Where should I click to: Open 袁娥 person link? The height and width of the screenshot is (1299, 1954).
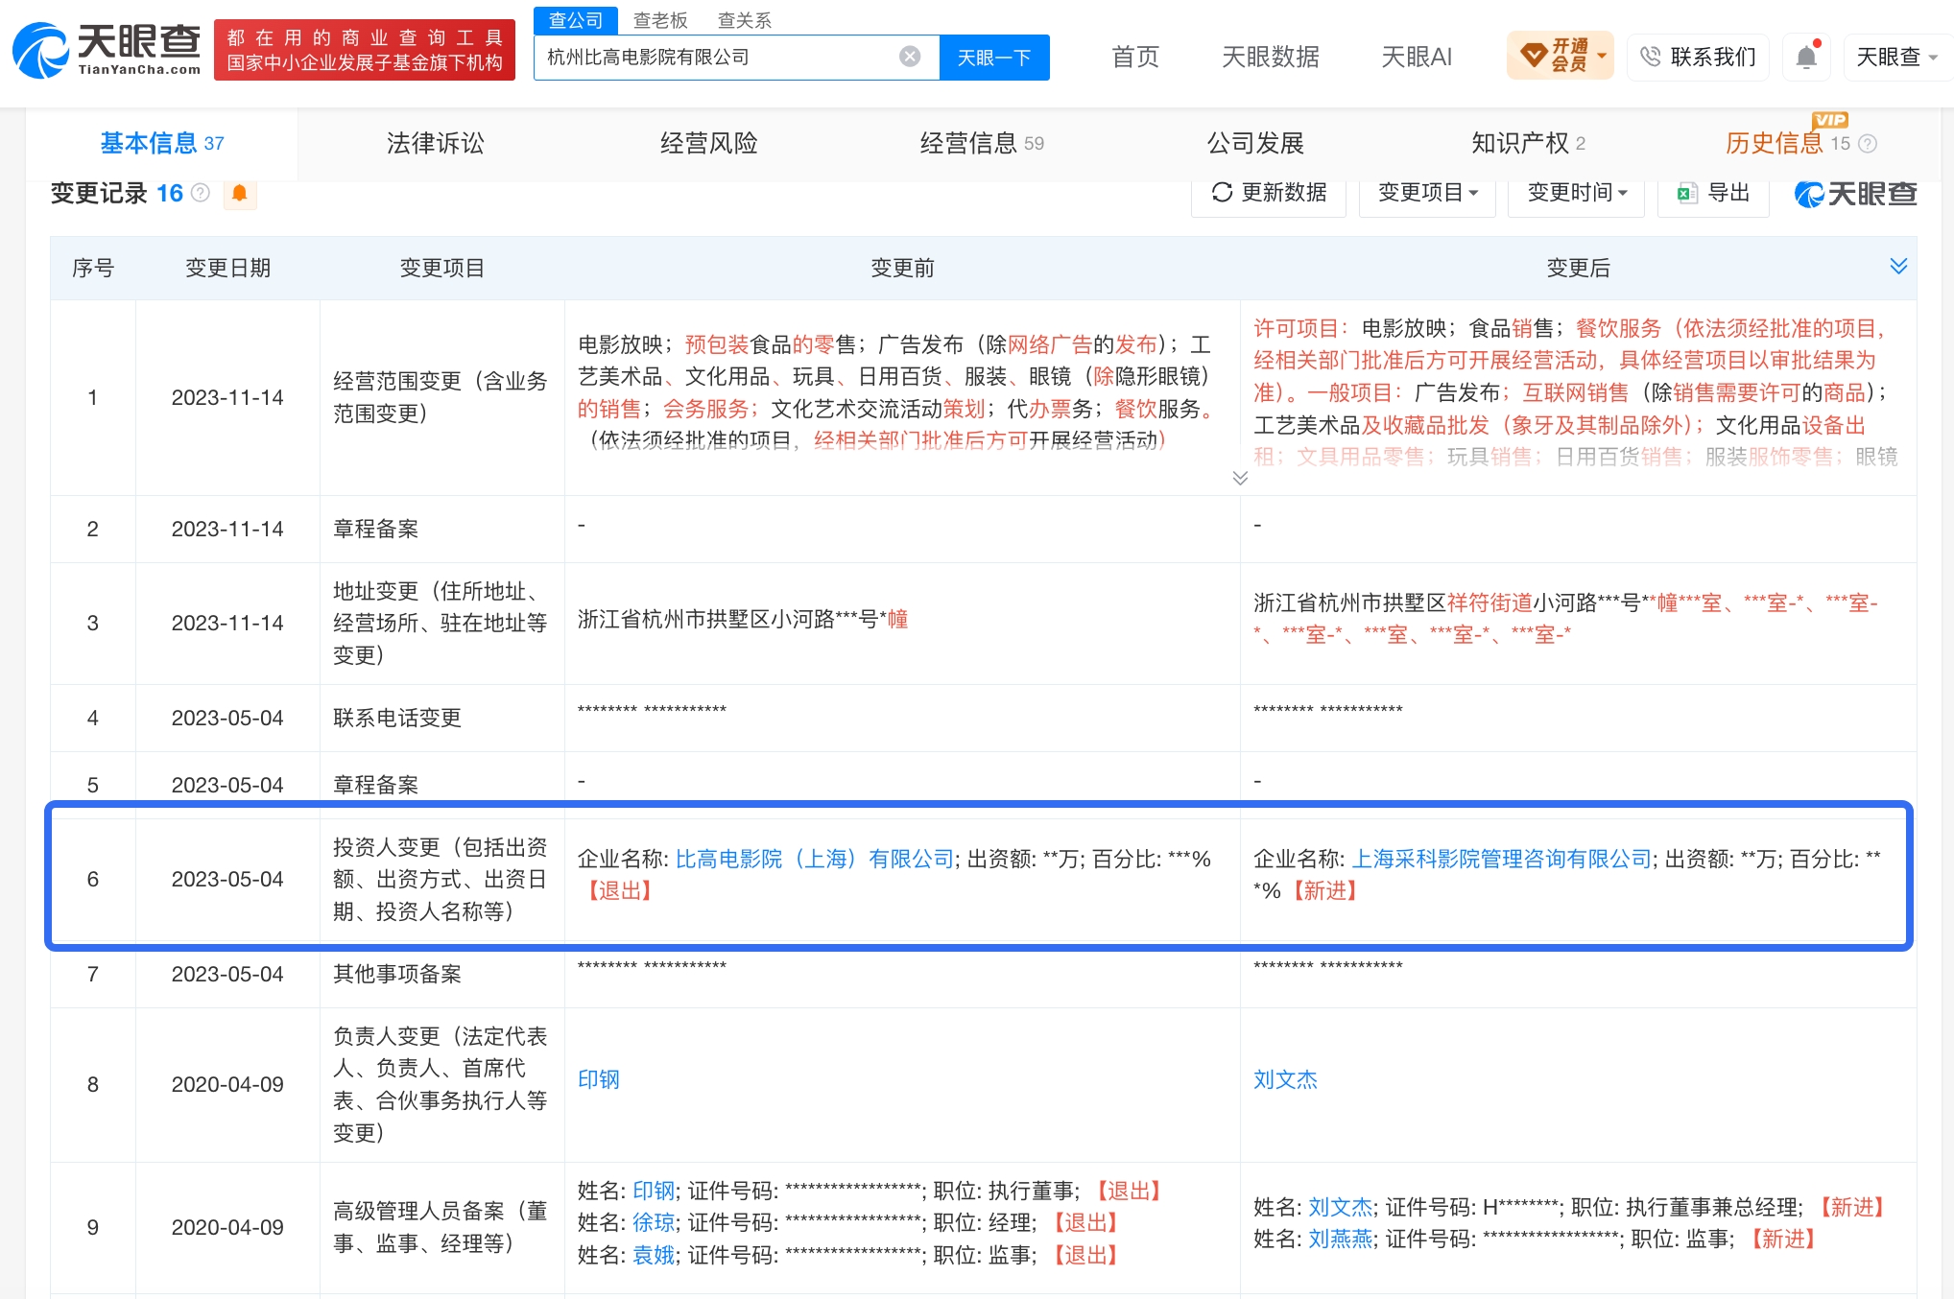pyautogui.click(x=654, y=1255)
